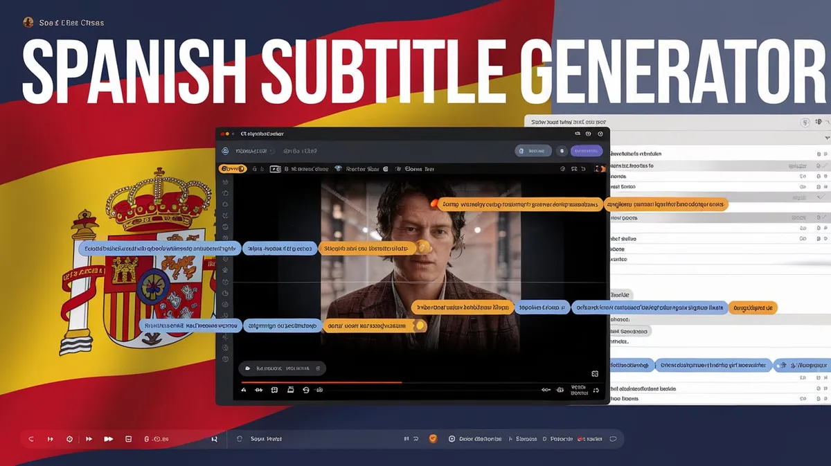Viewport: 831px width, 466px height.
Task: Open the project name dropdown in the title bar
Action: coord(270,150)
